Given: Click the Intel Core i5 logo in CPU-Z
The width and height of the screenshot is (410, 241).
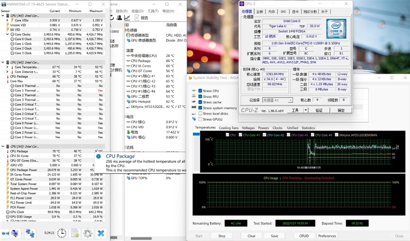Looking at the screenshot, I should tap(336, 29).
